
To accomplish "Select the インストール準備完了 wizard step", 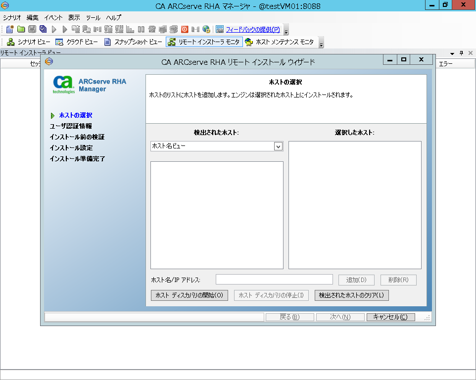I will tap(77, 159).
